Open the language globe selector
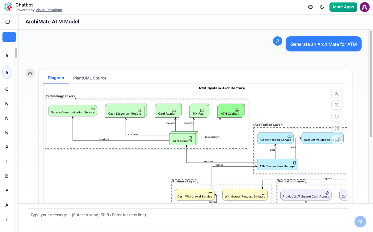373x232 pixels. [310, 7]
